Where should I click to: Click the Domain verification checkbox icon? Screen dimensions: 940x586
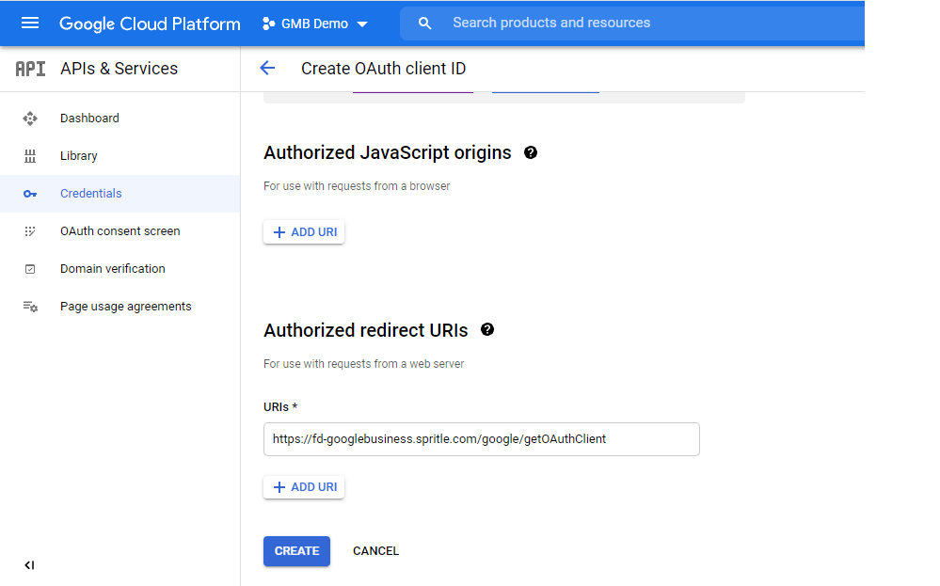pyautogui.click(x=30, y=269)
